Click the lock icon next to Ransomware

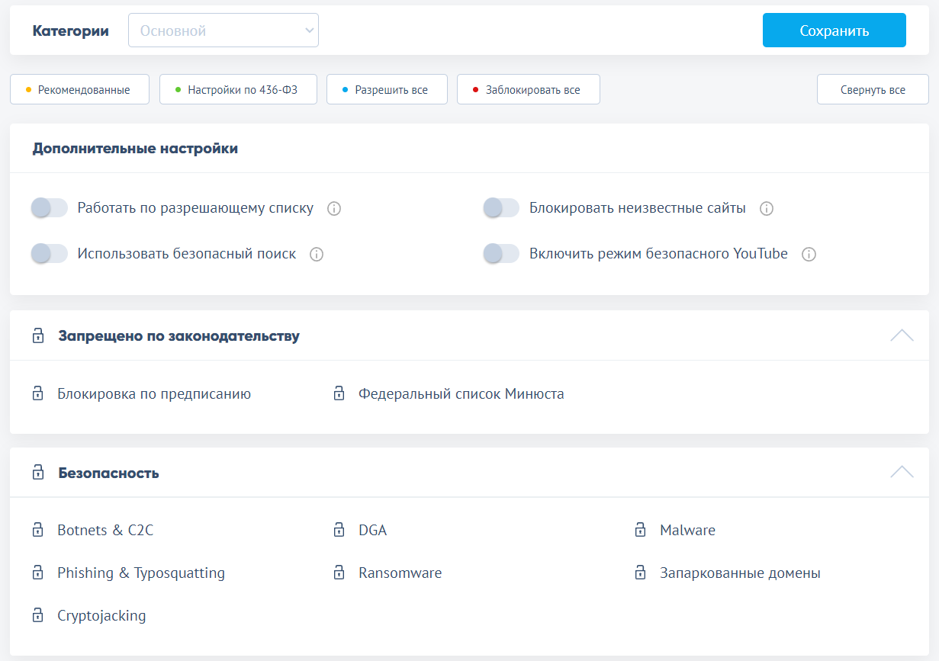tap(339, 573)
